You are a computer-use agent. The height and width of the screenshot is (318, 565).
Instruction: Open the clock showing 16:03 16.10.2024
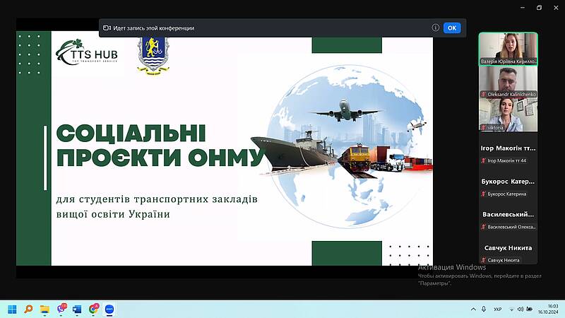coord(549,309)
